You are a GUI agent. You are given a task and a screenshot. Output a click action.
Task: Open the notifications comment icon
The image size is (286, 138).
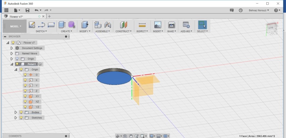(232, 10)
